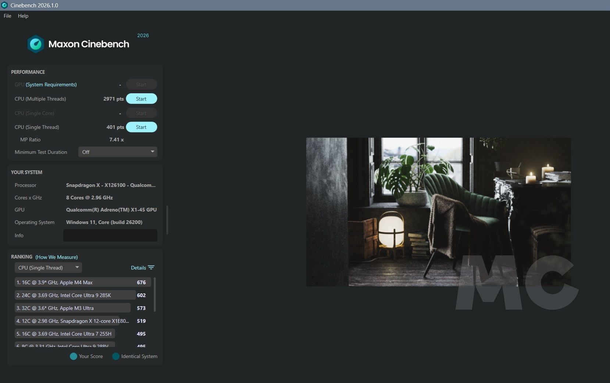Click the CPU (Multiple Threads) label
The image size is (610, 383).
[x=40, y=99]
